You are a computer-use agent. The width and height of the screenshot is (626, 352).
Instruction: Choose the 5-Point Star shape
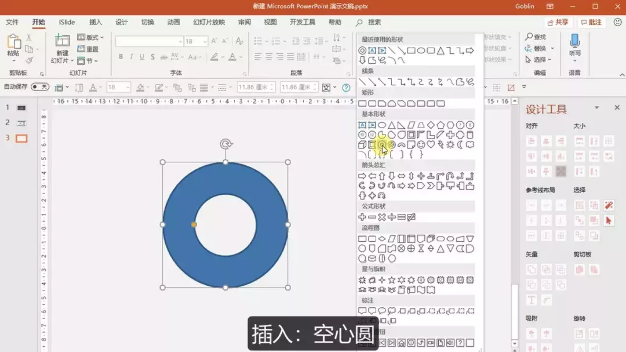(392, 280)
